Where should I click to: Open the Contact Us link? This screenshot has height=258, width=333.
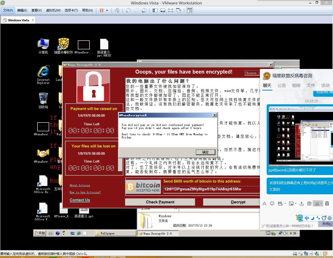(80, 200)
